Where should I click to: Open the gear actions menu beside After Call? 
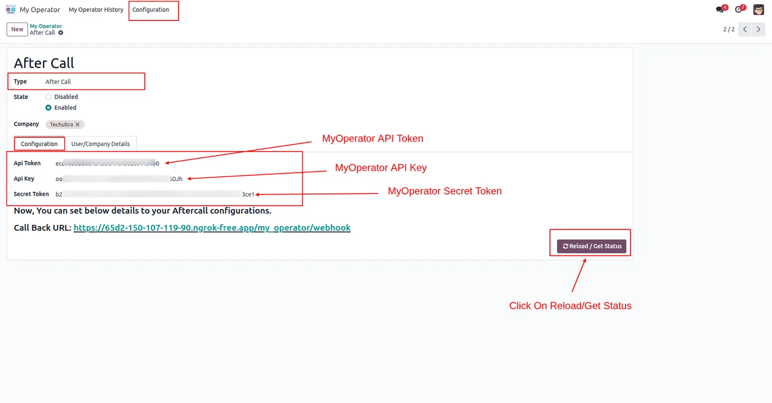[61, 33]
